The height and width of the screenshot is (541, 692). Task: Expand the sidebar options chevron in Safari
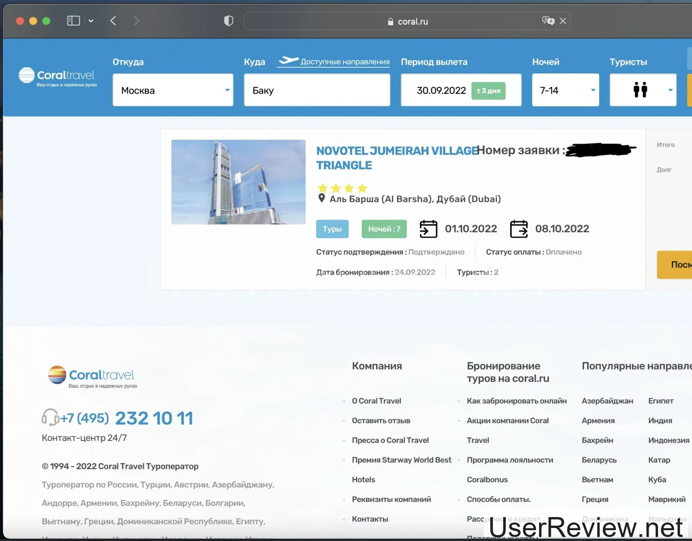91,21
